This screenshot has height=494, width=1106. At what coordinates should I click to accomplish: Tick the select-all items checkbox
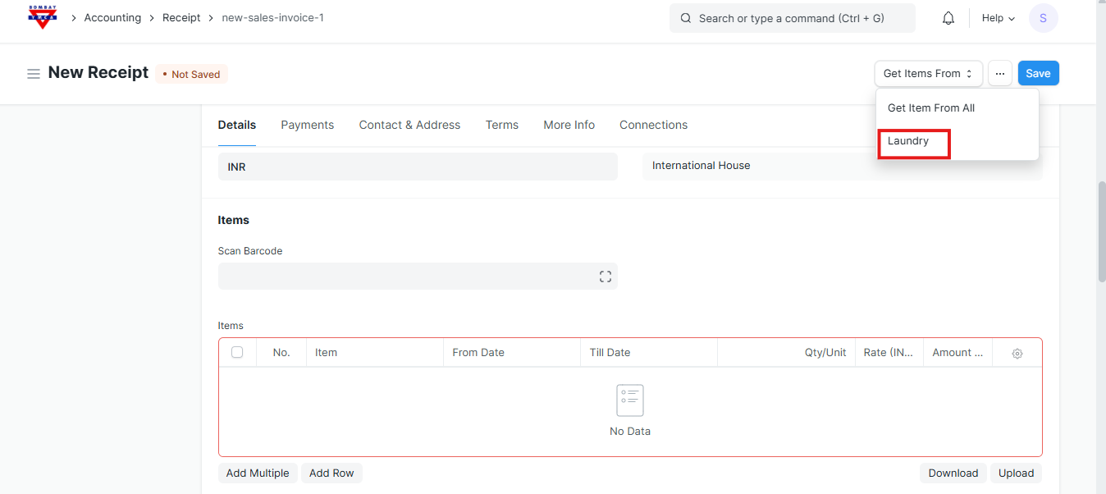237,352
